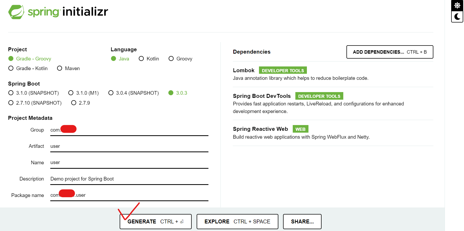Click the Generate button
The image size is (464, 231).
point(156,222)
